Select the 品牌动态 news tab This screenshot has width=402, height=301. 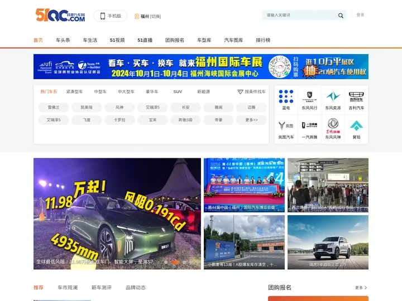click(x=136, y=288)
